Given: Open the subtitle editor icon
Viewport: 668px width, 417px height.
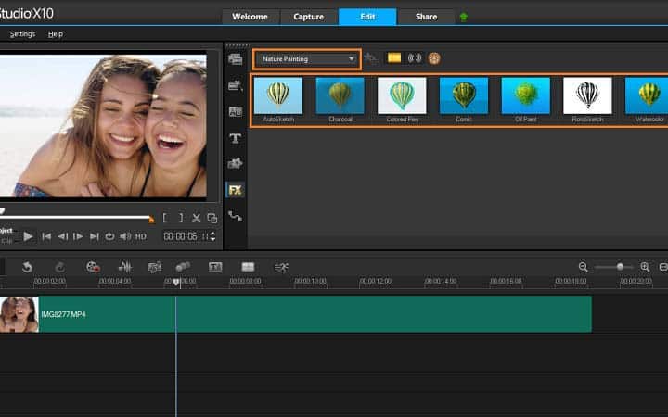Looking at the screenshot, I should tap(215, 267).
